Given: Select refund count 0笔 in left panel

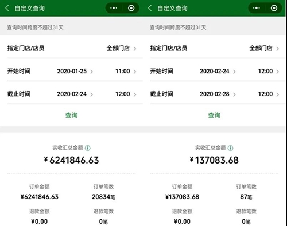Looking at the screenshot, I should tap(103, 221).
